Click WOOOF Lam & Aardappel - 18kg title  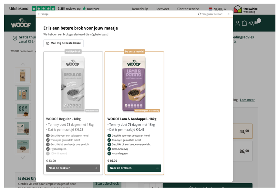(x=132, y=119)
